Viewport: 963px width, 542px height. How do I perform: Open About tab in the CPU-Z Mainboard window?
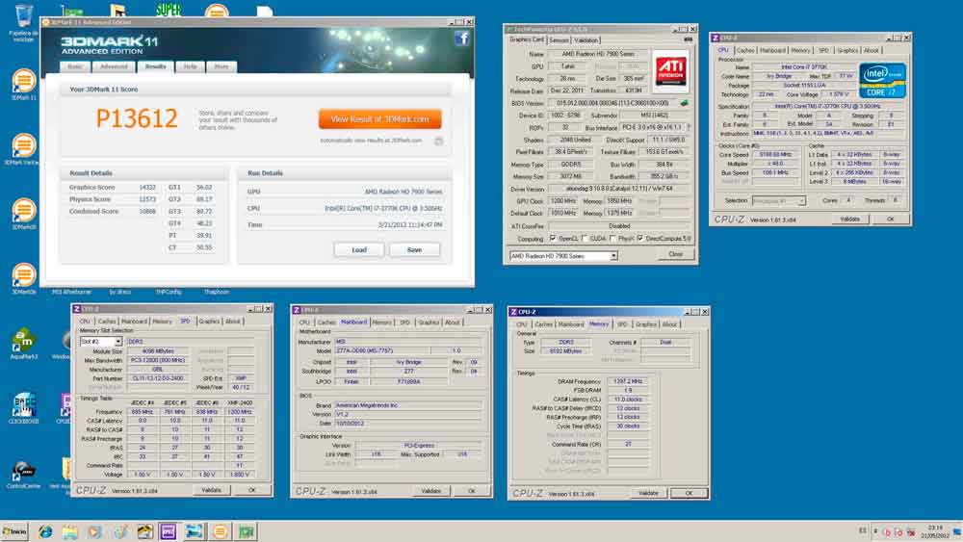coord(452,323)
